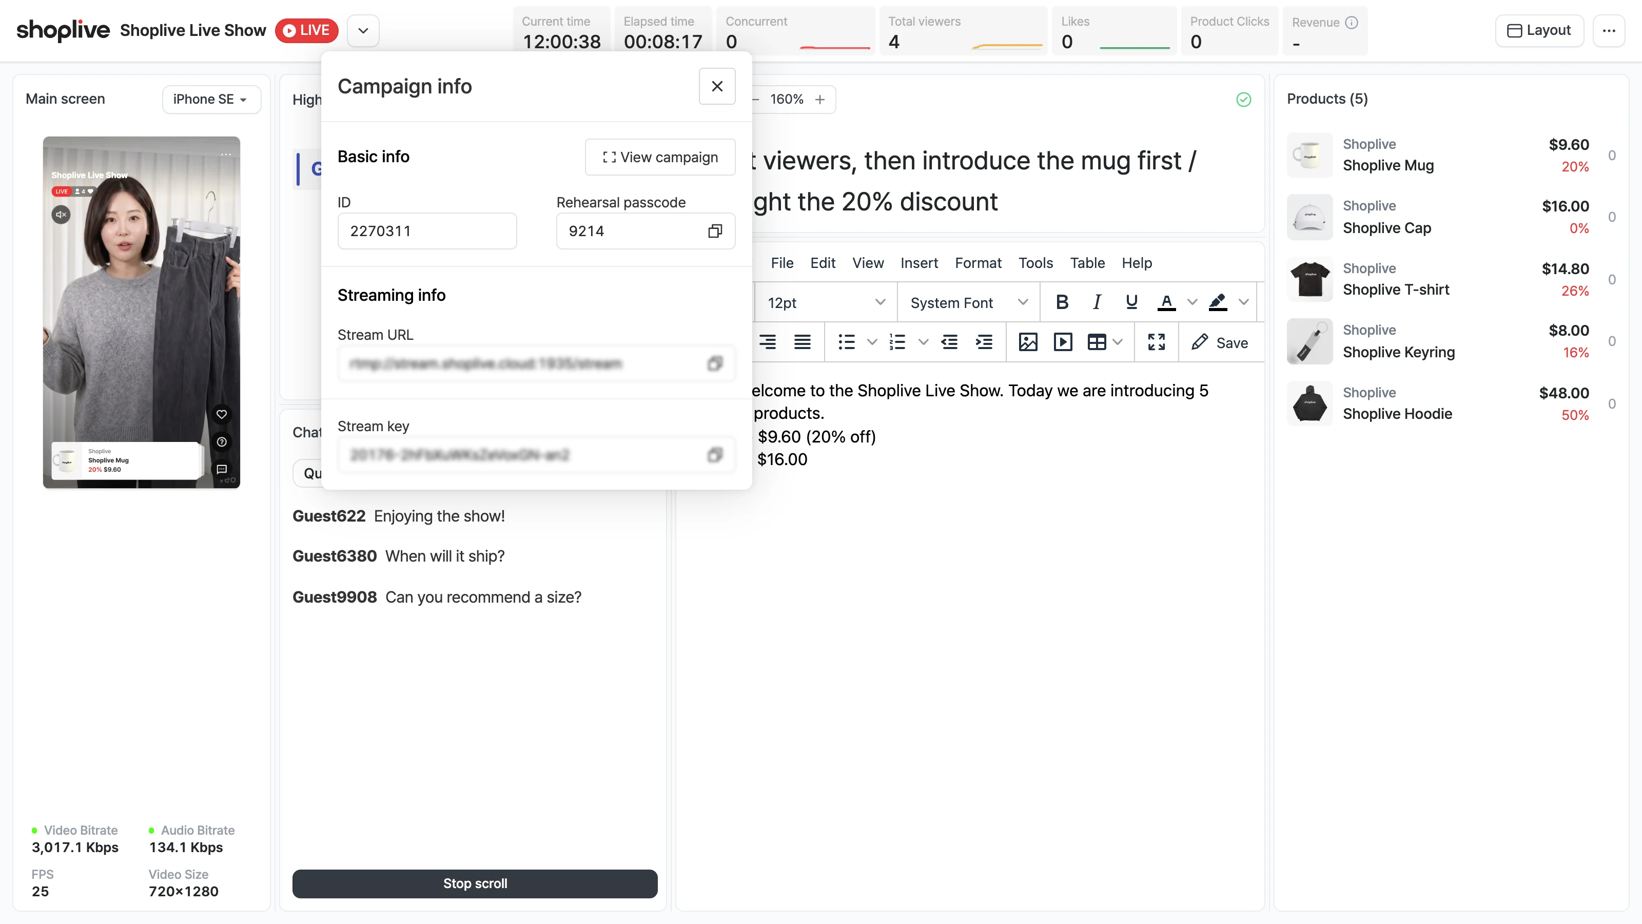Image resolution: width=1642 pixels, height=924 pixels.
Task: Expand the highlight color picker arrow
Action: pos(1244,302)
